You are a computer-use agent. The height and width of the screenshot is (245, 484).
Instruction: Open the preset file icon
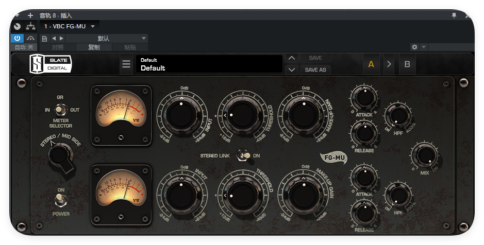click(x=44, y=39)
